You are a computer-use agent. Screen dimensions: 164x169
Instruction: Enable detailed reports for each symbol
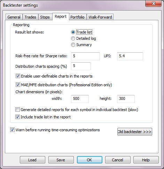tap(17, 110)
